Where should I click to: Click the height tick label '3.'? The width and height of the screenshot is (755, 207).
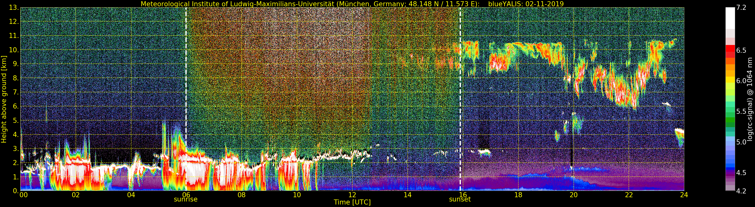pos(16,148)
